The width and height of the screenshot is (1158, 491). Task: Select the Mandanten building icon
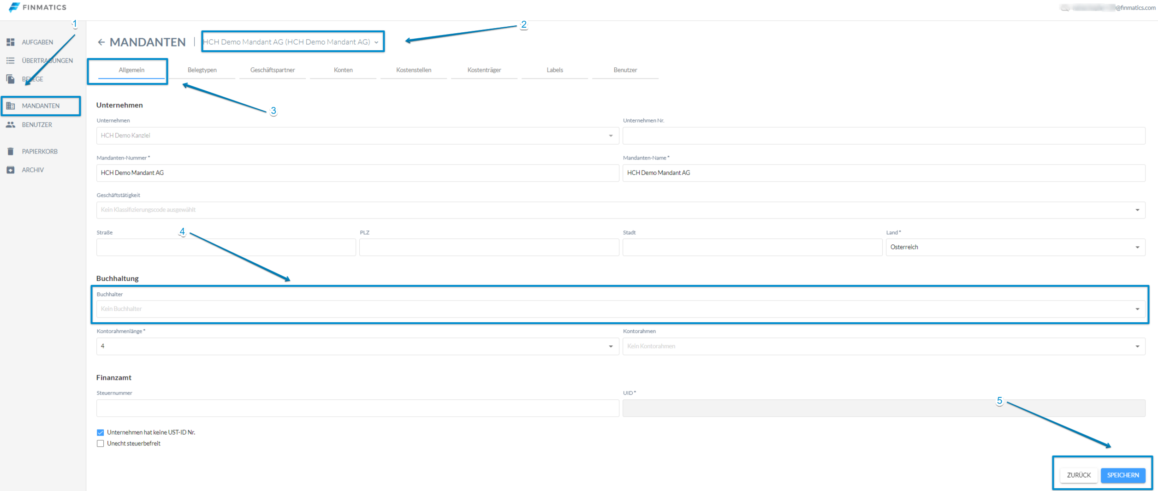pyautogui.click(x=11, y=106)
